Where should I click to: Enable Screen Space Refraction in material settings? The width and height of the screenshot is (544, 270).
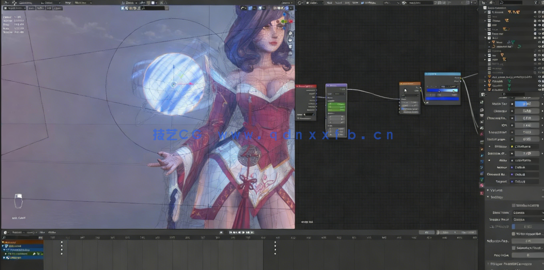(x=512, y=234)
